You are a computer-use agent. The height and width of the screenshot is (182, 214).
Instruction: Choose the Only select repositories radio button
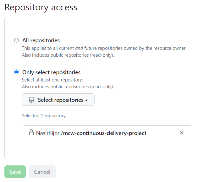pyautogui.click(x=17, y=72)
